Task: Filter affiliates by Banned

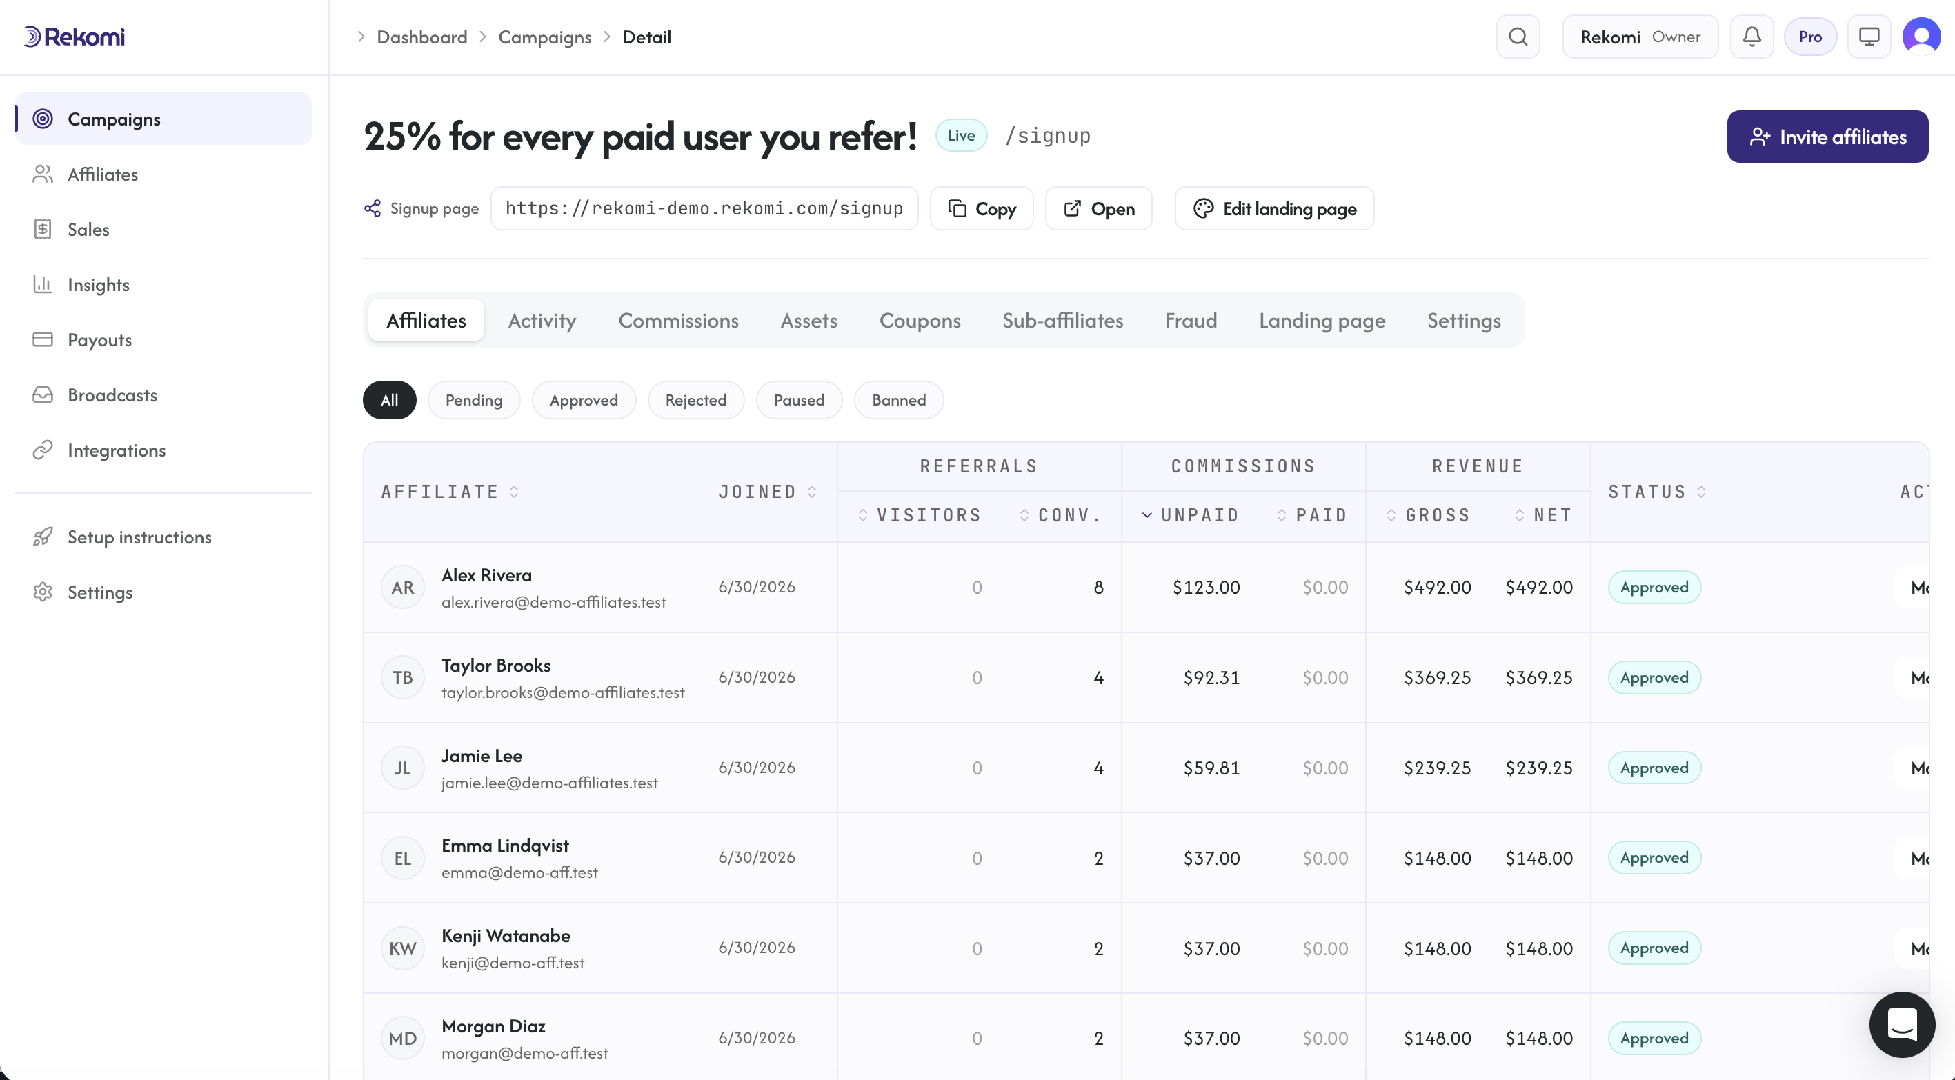Action: (x=899, y=400)
